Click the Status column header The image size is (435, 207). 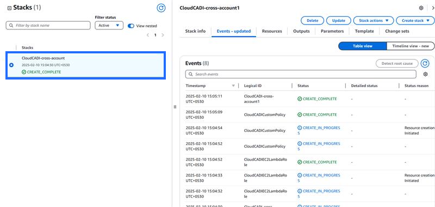point(303,86)
